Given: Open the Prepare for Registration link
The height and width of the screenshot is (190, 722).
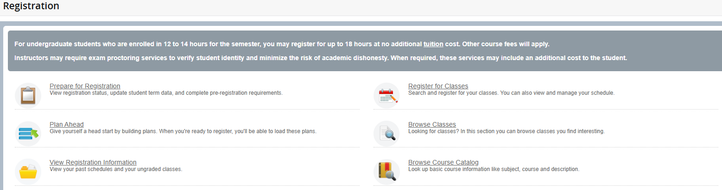Looking at the screenshot, I should click(x=85, y=86).
